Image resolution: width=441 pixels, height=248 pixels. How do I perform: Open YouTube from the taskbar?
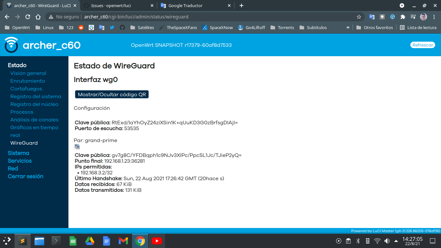pos(157,241)
